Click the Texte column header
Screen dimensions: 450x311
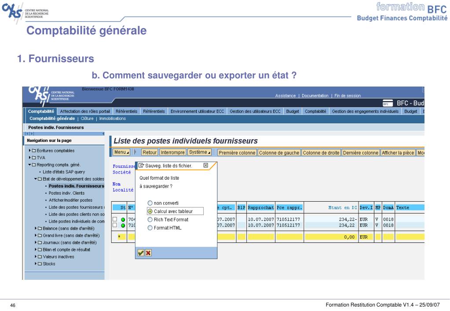point(410,207)
